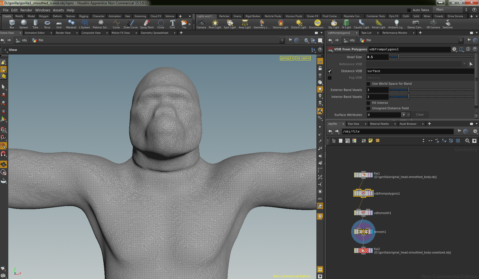Switch to the Render View tab

pyautogui.click(x=63, y=33)
